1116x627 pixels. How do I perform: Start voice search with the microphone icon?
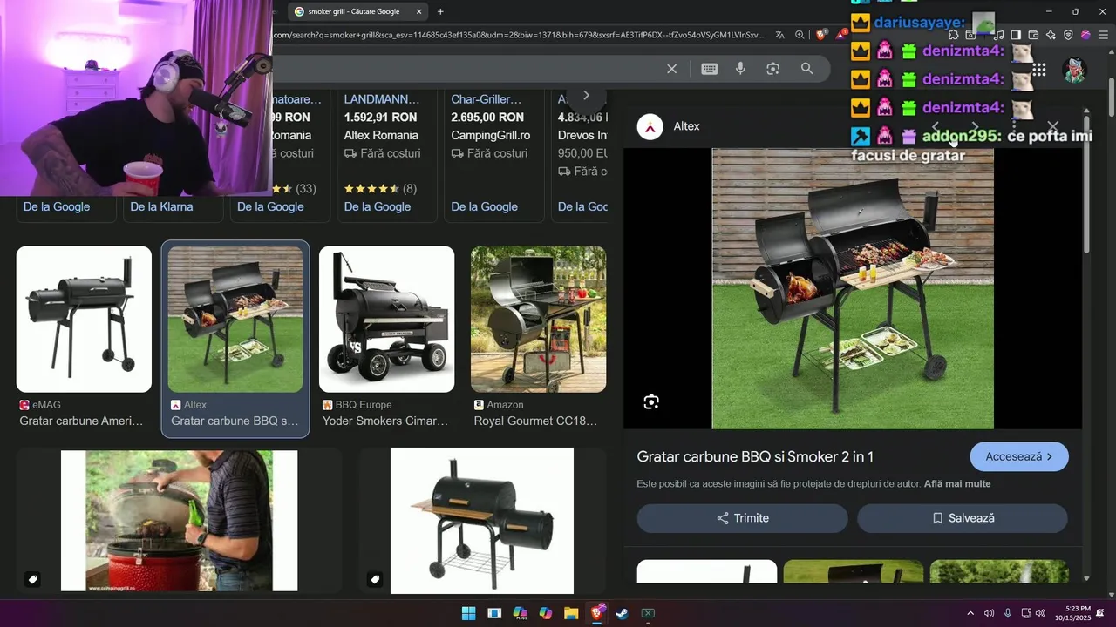(740, 69)
